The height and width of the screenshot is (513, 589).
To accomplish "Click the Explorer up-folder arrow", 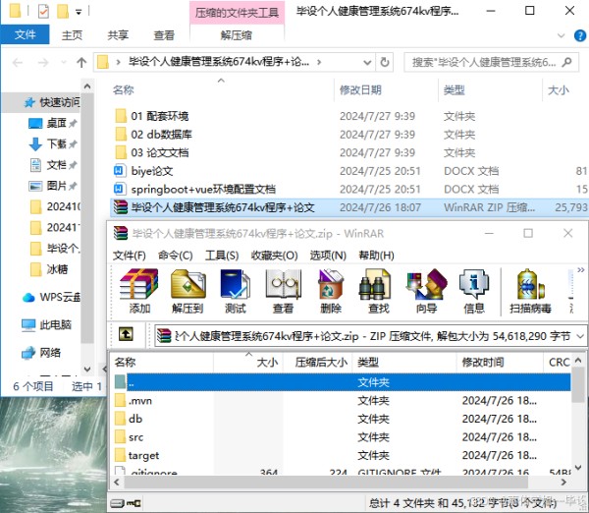I will point(81,62).
